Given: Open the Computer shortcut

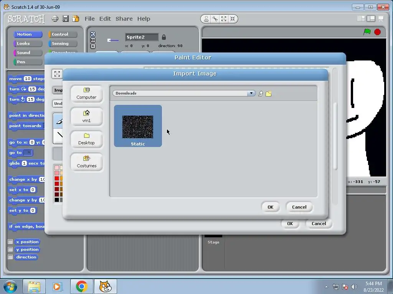Looking at the screenshot, I should (86, 94).
